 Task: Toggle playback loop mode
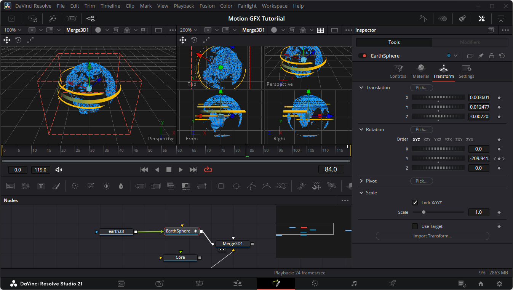(x=208, y=170)
